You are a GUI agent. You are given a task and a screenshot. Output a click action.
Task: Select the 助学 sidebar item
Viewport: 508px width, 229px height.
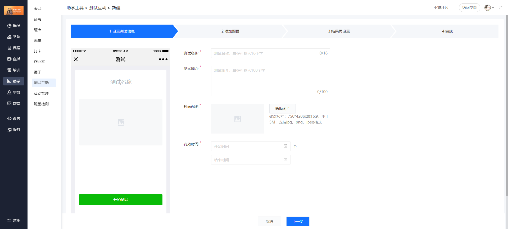[14, 81]
